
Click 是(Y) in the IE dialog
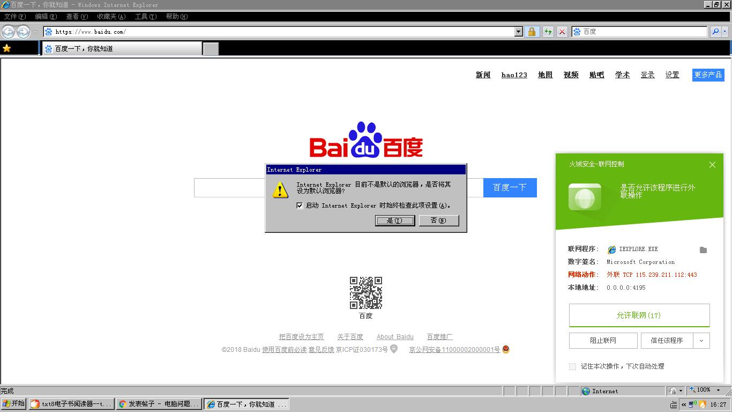pos(395,220)
